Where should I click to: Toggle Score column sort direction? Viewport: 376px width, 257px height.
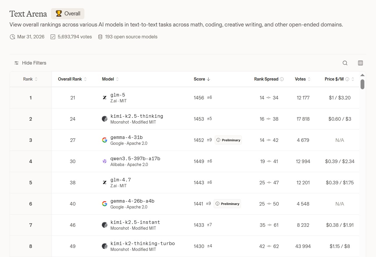click(x=202, y=79)
